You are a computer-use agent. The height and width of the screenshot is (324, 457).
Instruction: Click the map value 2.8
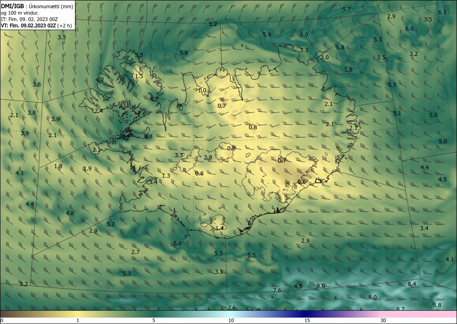coord(208,158)
